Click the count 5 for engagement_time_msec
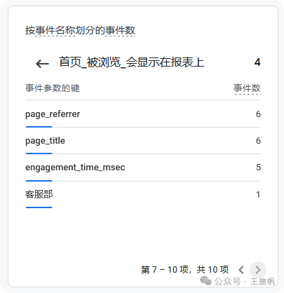 [258, 168]
